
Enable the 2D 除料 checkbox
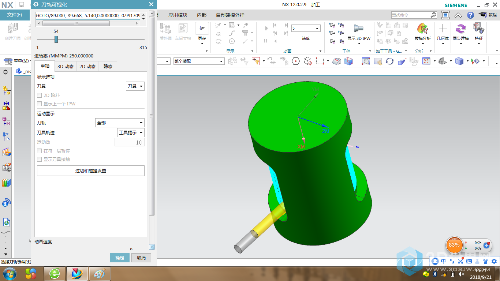coord(40,95)
